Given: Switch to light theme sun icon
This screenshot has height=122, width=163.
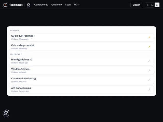Looking at the screenshot, I should tap(147, 5).
